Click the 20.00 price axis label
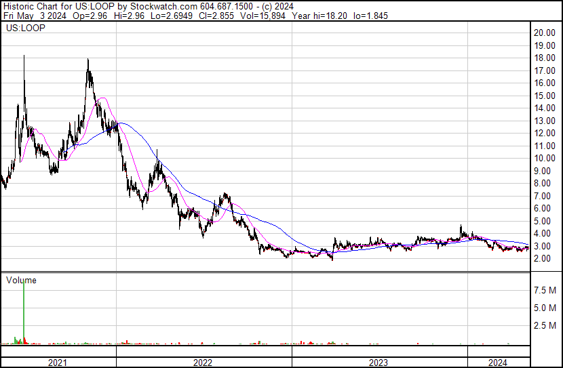563x368 pixels. 545,33
